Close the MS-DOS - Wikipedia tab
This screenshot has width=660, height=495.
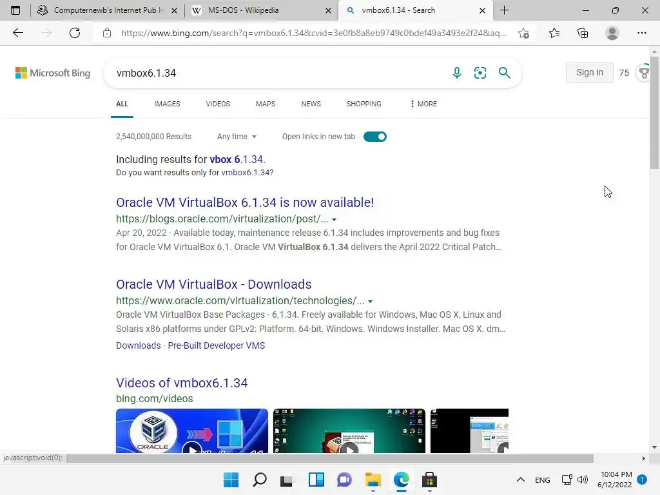coord(328,10)
